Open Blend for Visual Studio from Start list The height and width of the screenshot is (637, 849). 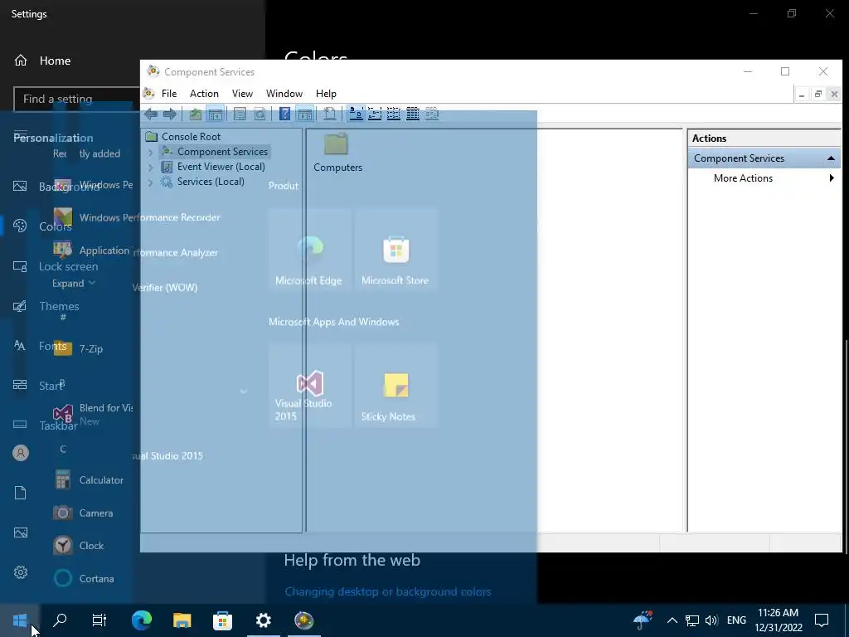pos(92,414)
